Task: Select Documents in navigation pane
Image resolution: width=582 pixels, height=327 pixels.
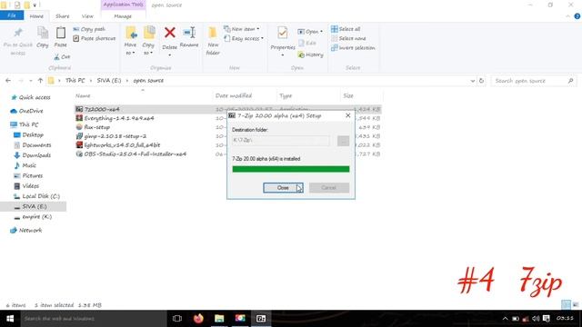Action: pos(36,145)
